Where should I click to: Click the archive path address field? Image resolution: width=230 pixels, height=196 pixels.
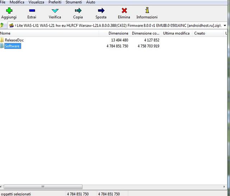tap(118, 26)
